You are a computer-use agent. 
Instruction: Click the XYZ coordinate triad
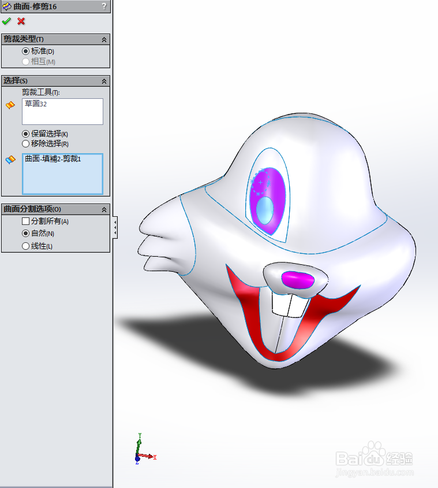click(x=145, y=449)
